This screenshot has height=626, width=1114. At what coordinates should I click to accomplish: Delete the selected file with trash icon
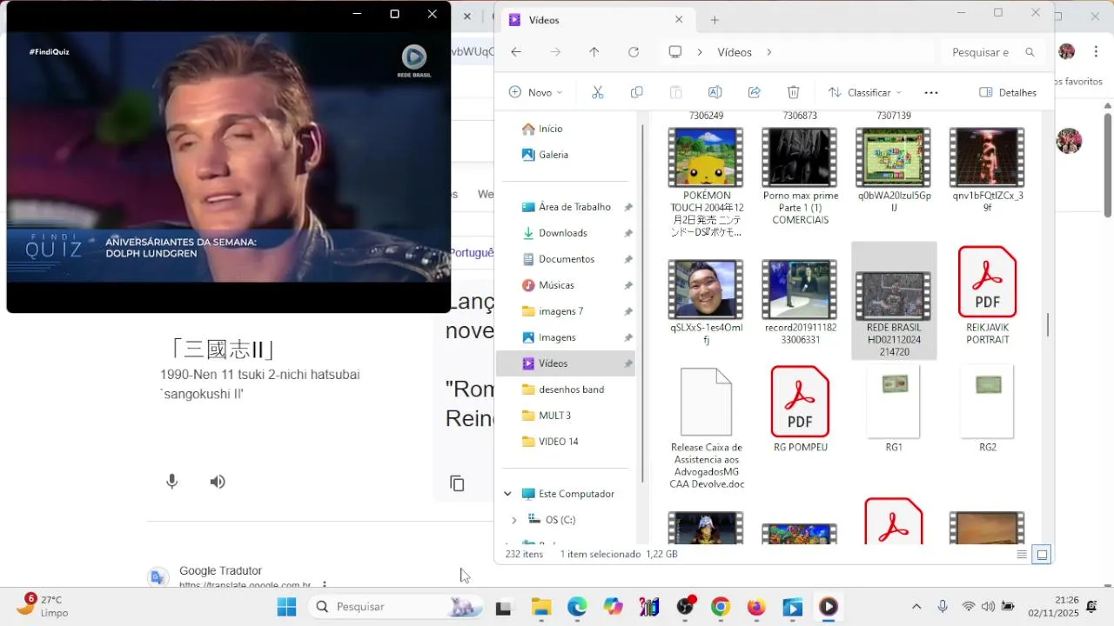click(794, 92)
